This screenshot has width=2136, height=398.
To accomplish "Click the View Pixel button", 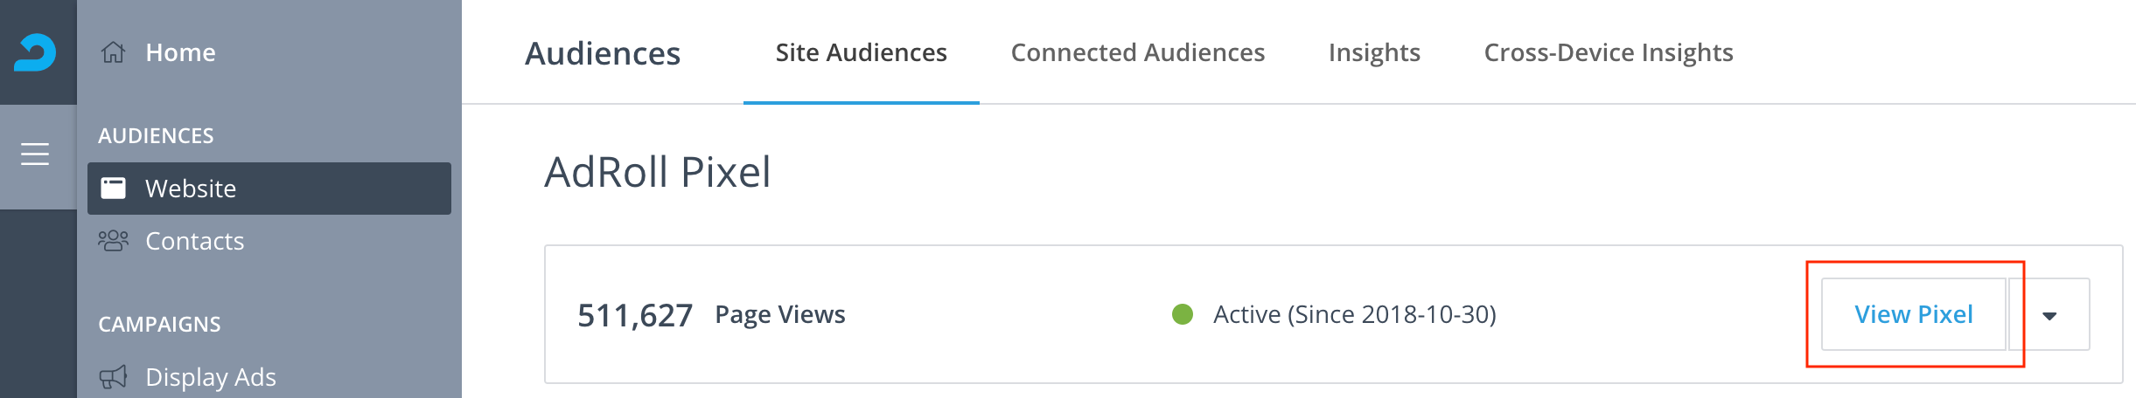I will tap(1914, 314).
